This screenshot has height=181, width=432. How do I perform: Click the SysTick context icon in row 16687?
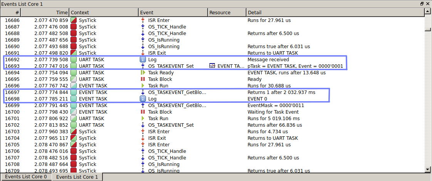(x=74, y=27)
